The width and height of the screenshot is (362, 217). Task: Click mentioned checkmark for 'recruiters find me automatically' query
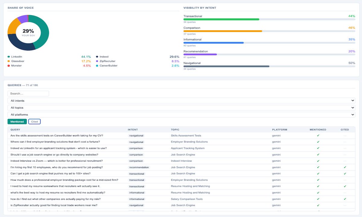pyautogui.click(x=318, y=193)
